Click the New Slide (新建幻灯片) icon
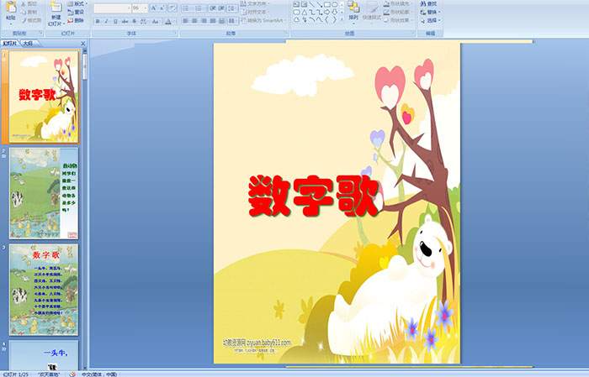This screenshot has width=589, height=377. point(56,7)
